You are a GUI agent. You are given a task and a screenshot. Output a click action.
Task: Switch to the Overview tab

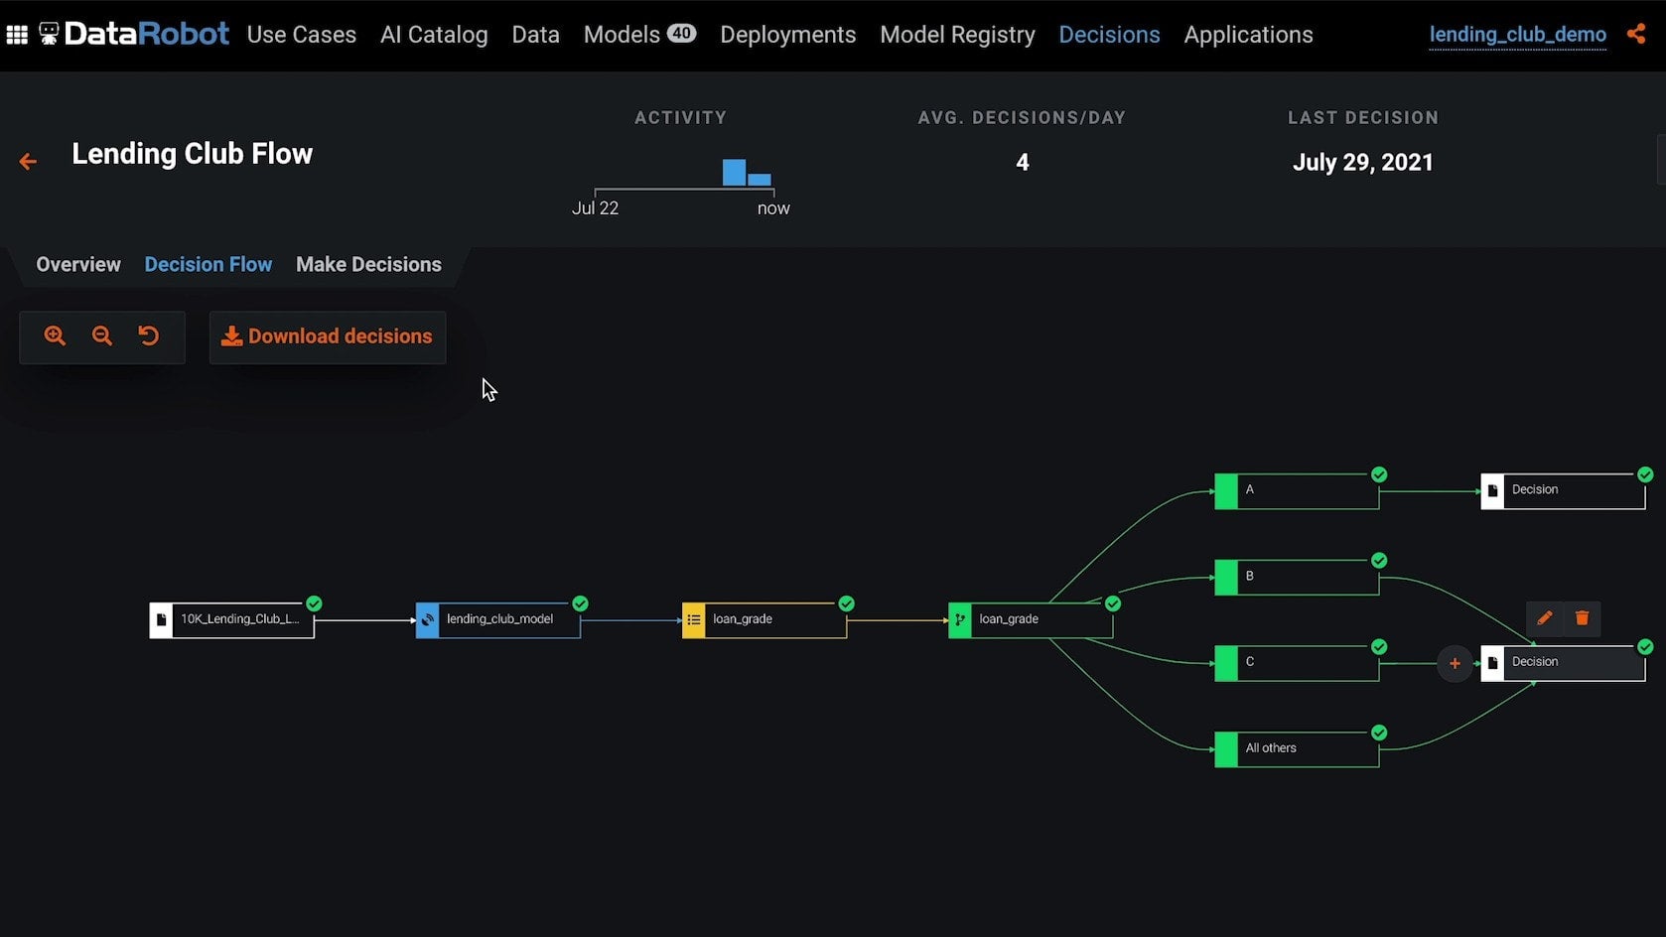coord(78,265)
